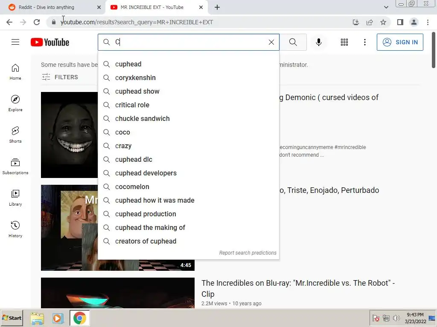Open the YouTube hamburger guide menu
This screenshot has height=327, width=437.
(15, 42)
